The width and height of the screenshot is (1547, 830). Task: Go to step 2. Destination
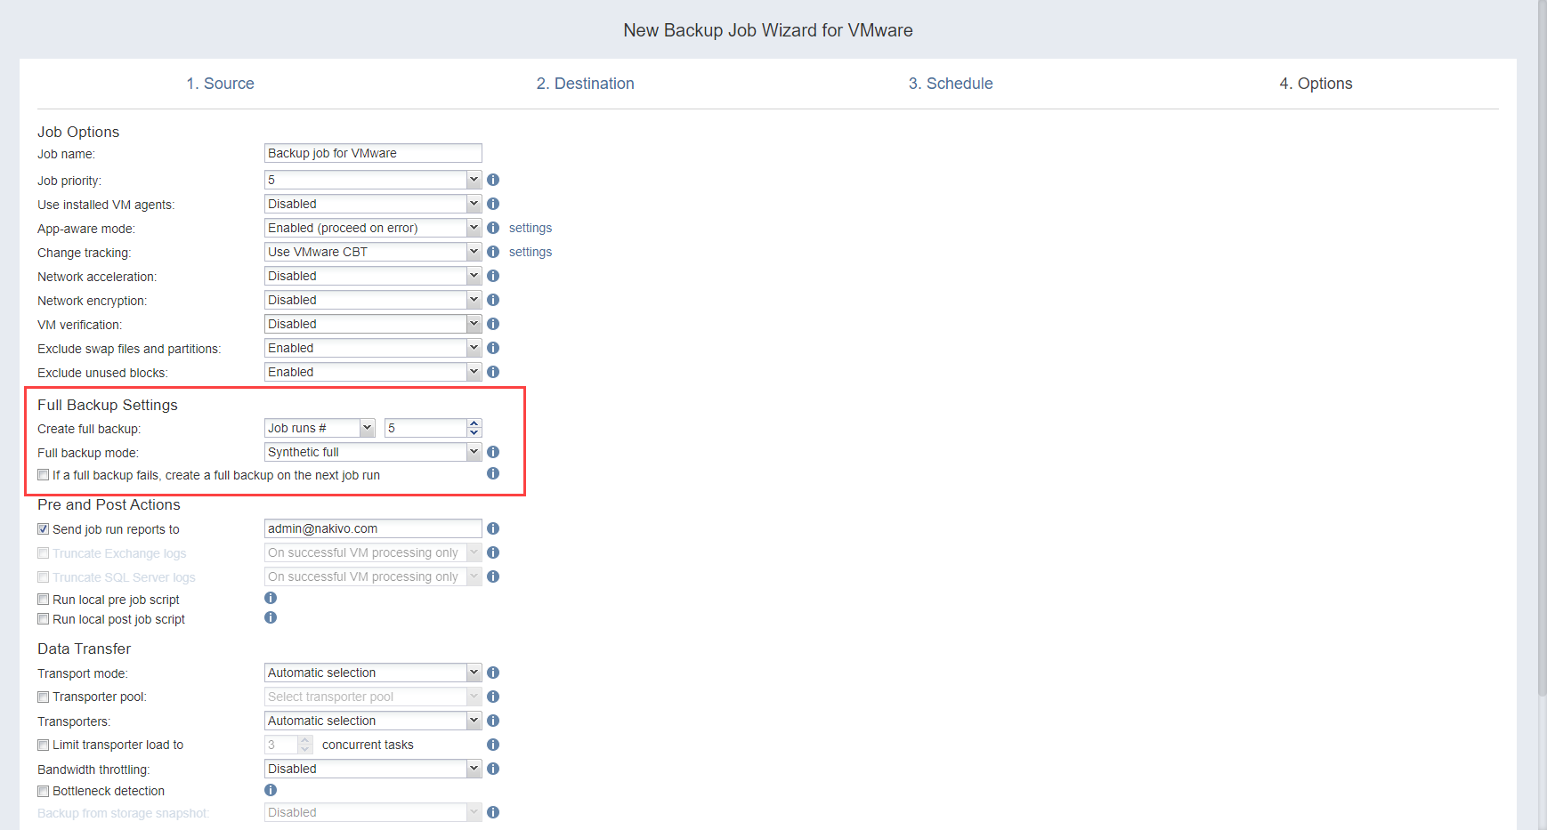coord(585,84)
